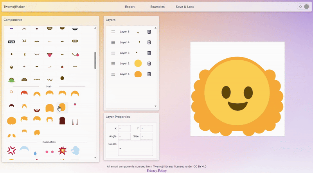This screenshot has width=313, height=173.
Task: Pick the anger symbol cosmetic component
Action: 12,150
